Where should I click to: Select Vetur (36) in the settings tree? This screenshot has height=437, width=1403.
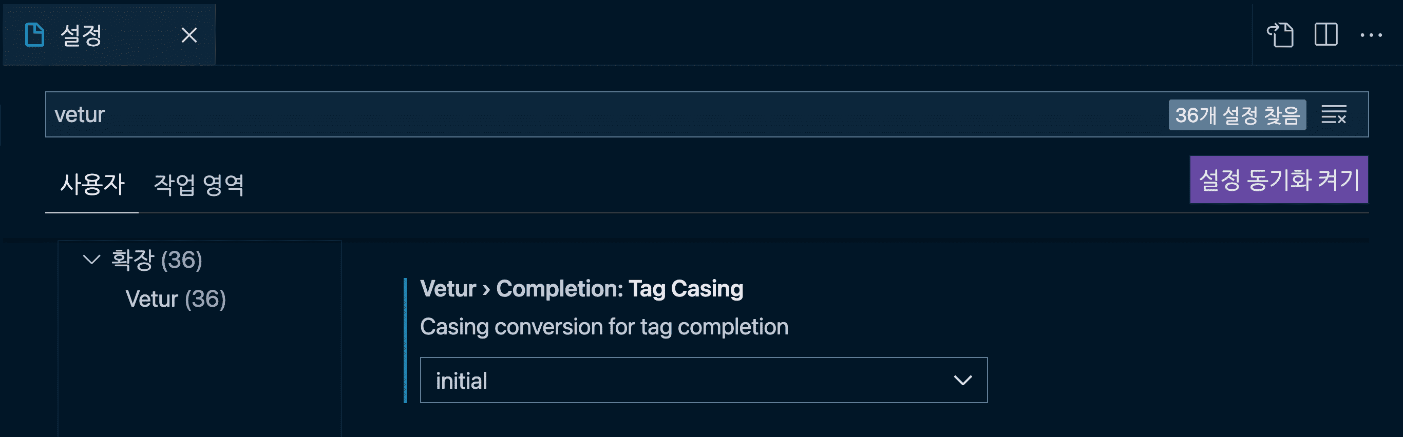176,299
